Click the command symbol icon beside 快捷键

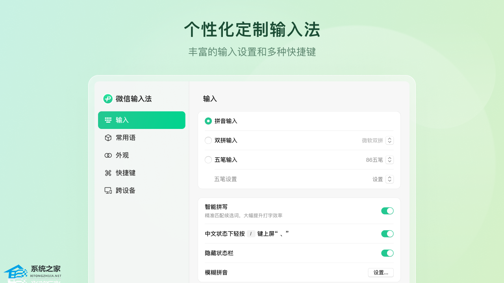(108, 173)
